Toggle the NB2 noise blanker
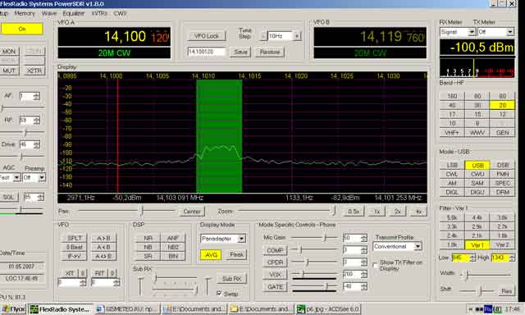Image resolution: width=525 pixels, height=315 pixels. click(x=173, y=248)
